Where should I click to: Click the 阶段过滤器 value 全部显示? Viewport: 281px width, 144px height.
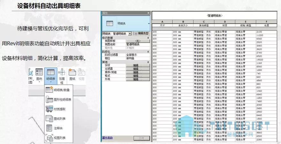(x=138, y=55)
